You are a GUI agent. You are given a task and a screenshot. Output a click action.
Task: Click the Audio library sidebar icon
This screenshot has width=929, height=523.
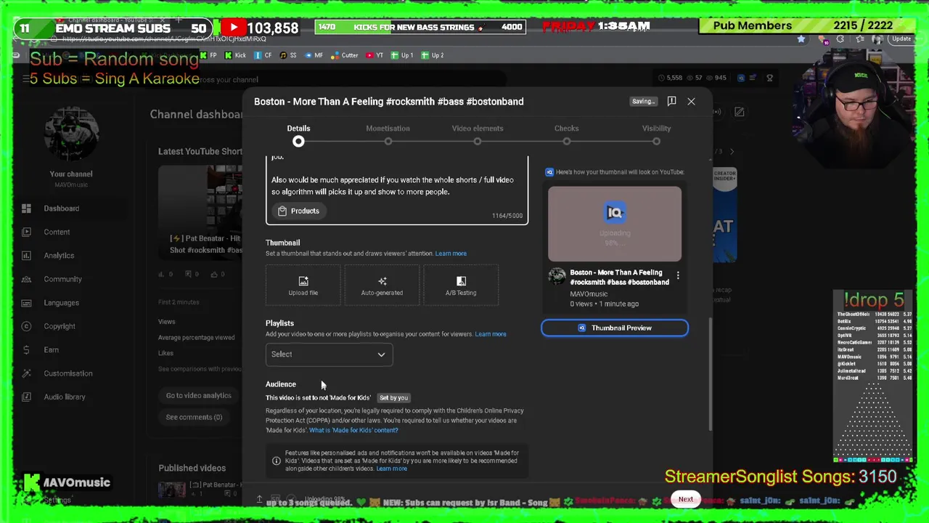tap(26, 397)
